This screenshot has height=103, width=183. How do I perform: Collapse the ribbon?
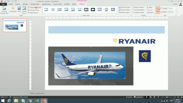[x=181, y=15]
